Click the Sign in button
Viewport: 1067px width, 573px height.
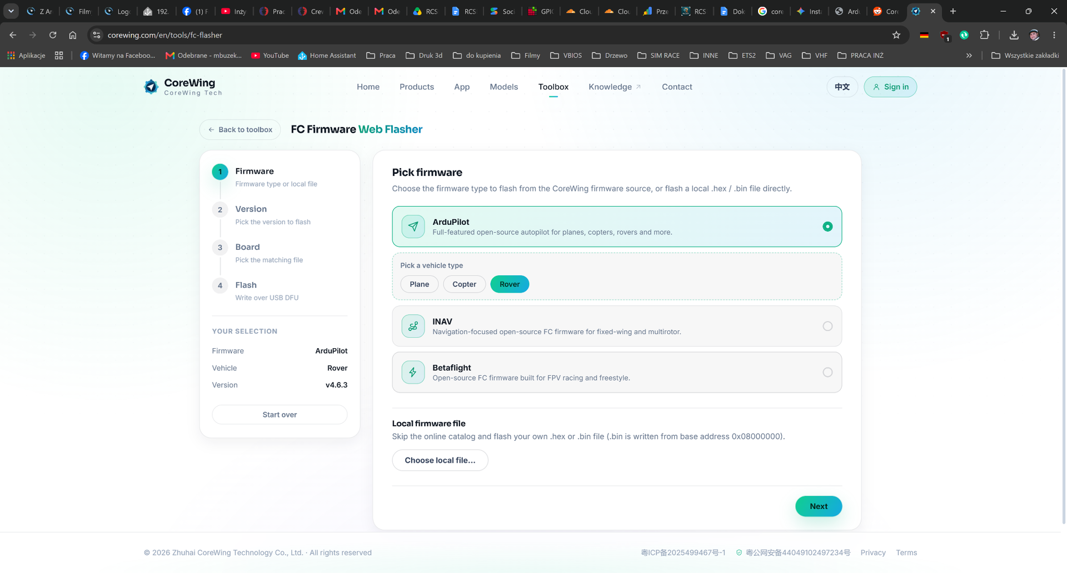(890, 87)
